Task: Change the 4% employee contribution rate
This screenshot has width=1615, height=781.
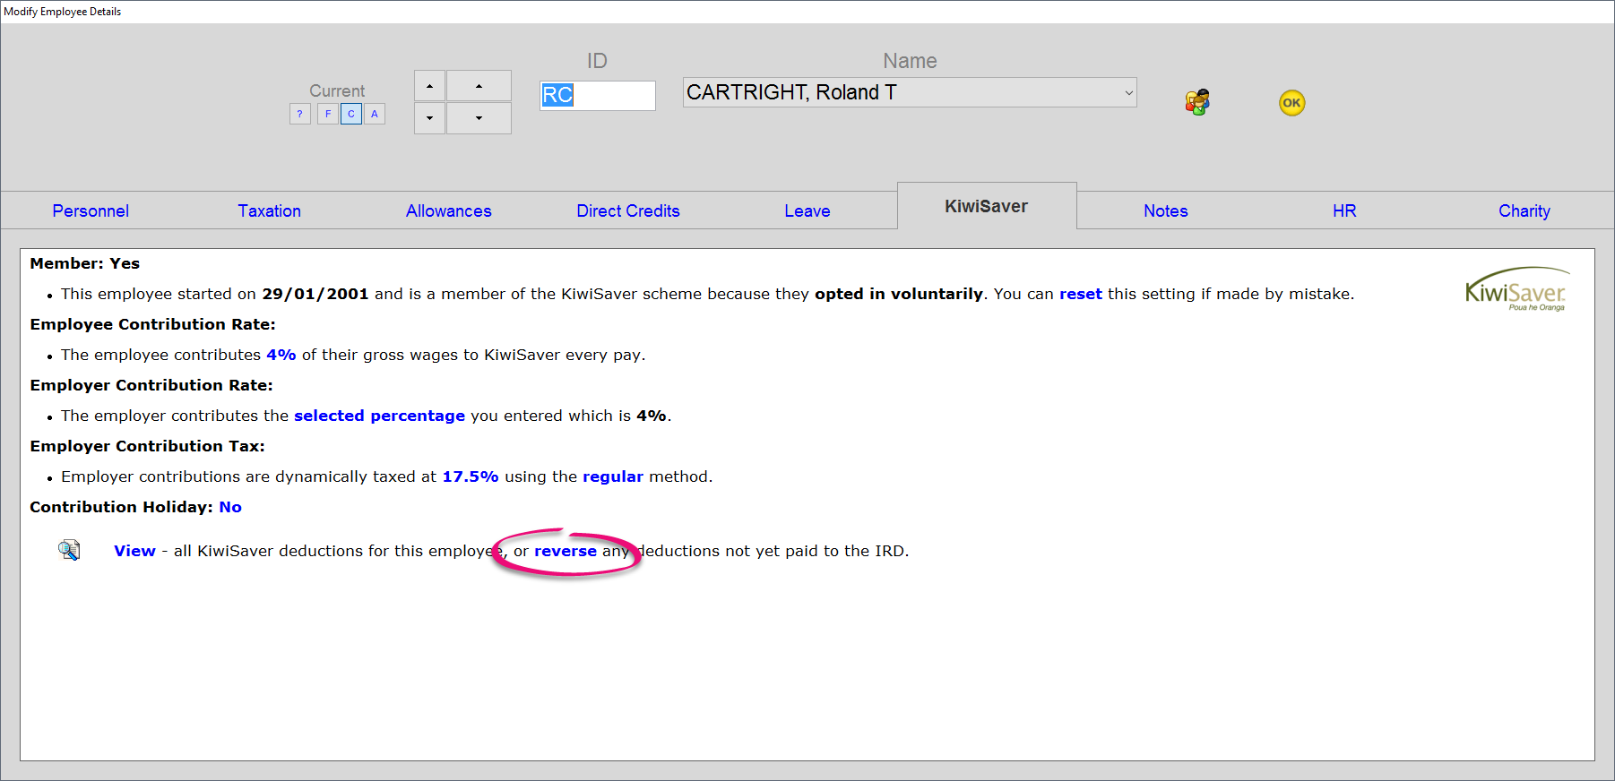Action: (281, 355)
